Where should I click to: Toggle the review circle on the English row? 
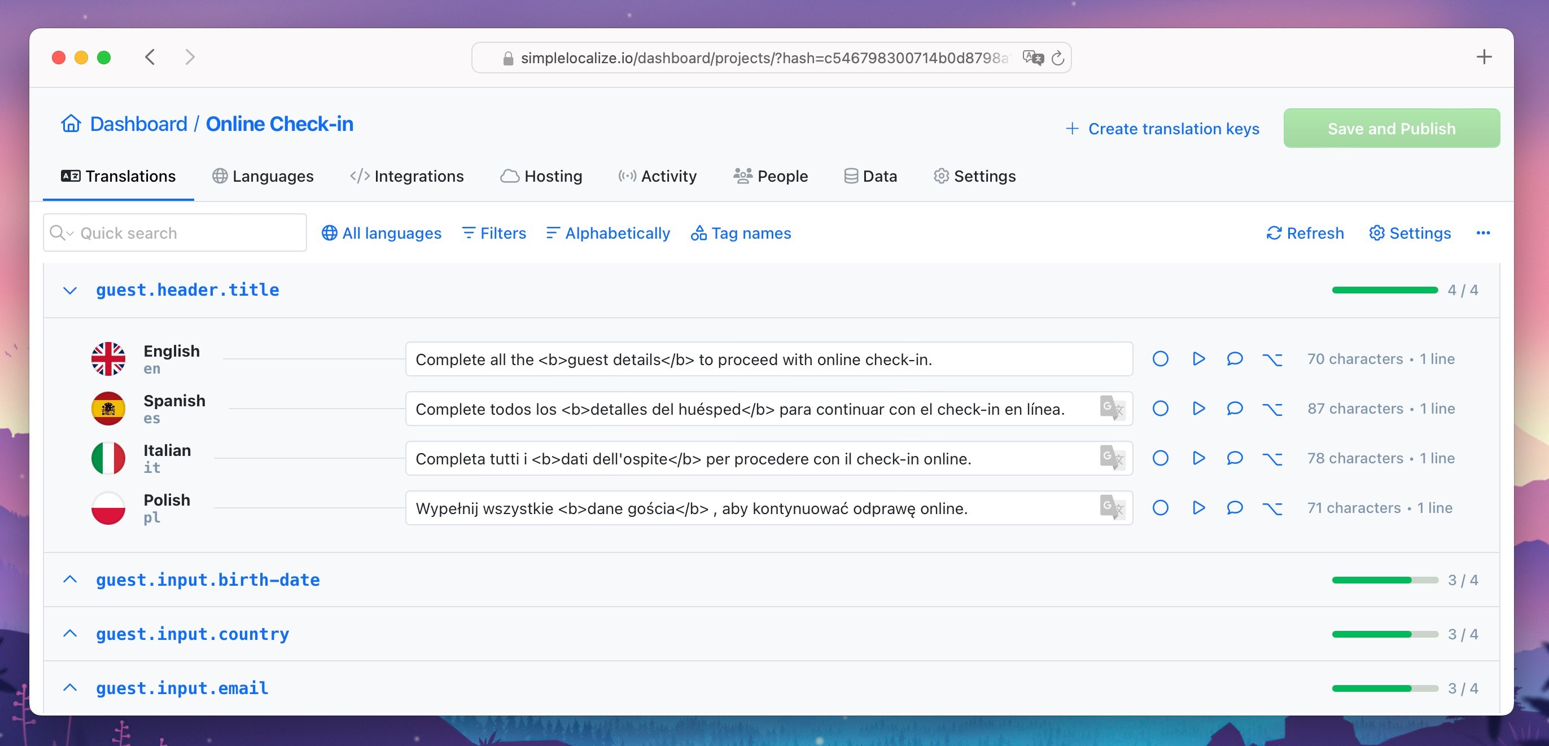coord(1161,359)
